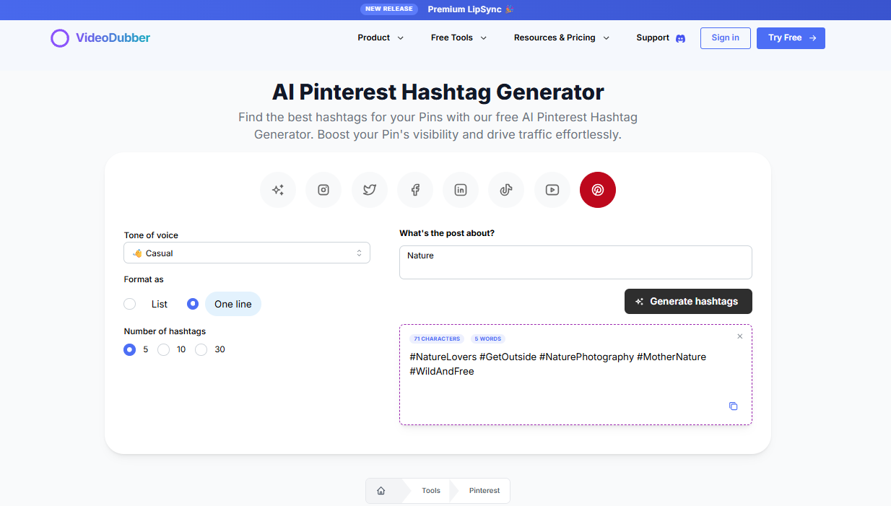Click the VideoDubber brand name

(113, 38)
